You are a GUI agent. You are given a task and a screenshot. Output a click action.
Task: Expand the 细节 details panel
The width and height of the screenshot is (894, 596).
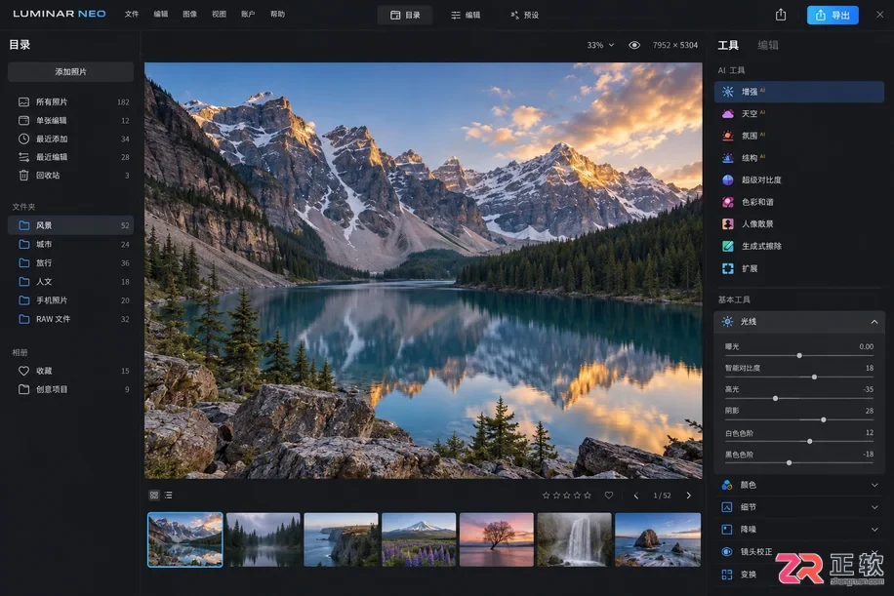[x=800, y=507]
